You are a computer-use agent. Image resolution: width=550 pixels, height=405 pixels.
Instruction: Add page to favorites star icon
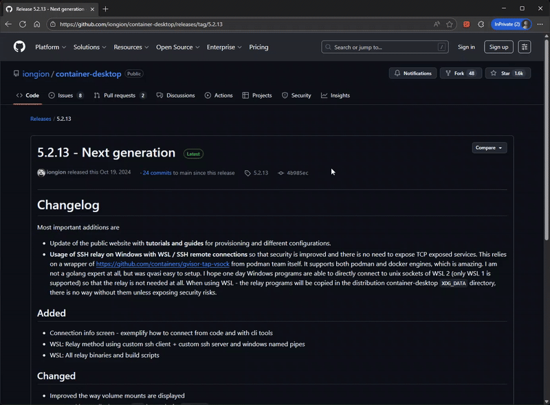pyautogui.click(x=450, y=24)
